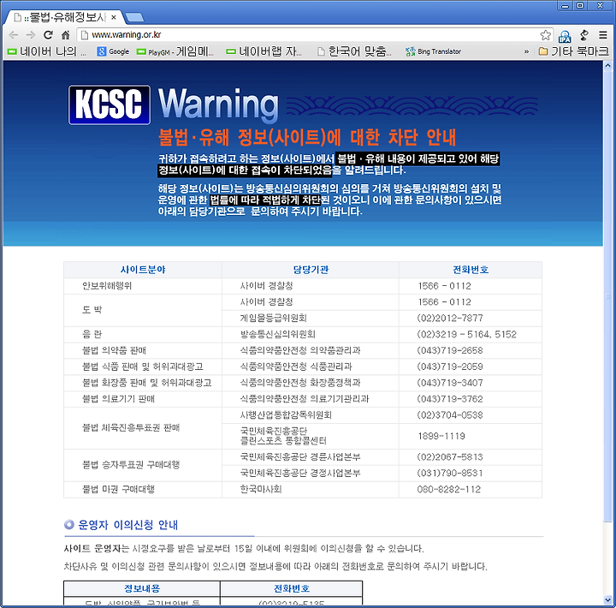The image size is (616, 608).
Task: Click the phone number (043)719-3407
Action: [x=450, y=383]
